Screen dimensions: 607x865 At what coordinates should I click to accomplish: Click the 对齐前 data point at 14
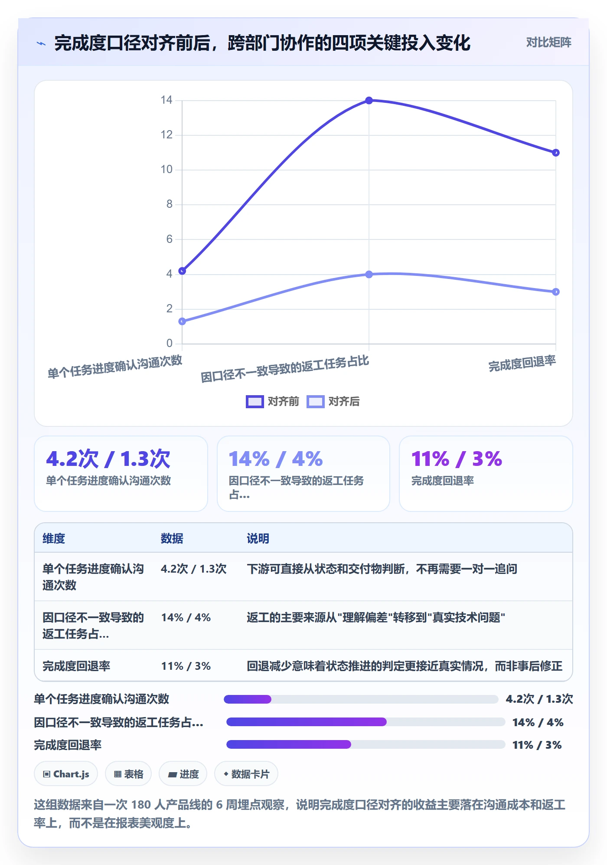coord(369,101)
